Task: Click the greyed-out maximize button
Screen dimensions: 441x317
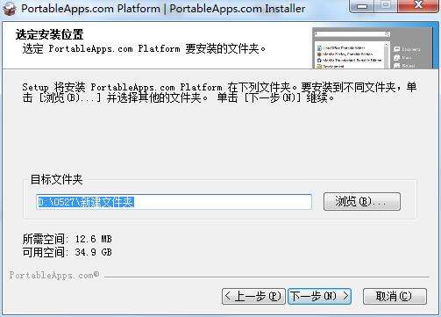Action: click(x=386, y=6)
